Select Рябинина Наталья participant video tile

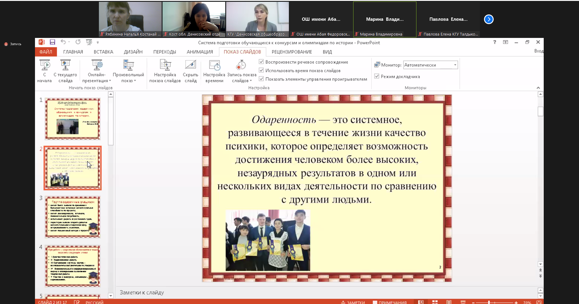(130, 19)
